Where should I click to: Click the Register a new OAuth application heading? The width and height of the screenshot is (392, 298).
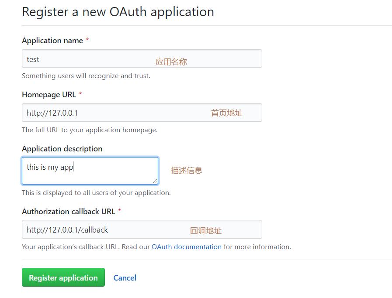click(x=118, y=12)
